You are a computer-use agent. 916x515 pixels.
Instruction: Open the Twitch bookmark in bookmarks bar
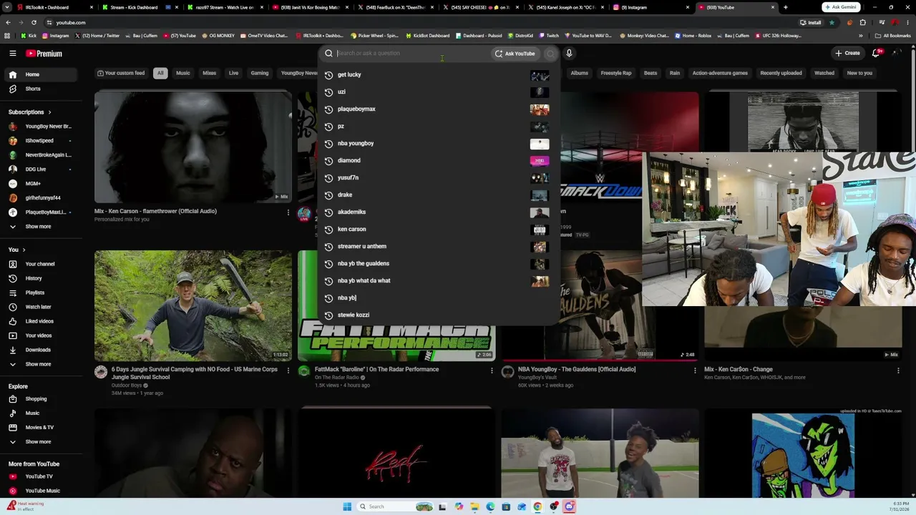(x=549, y=36)
